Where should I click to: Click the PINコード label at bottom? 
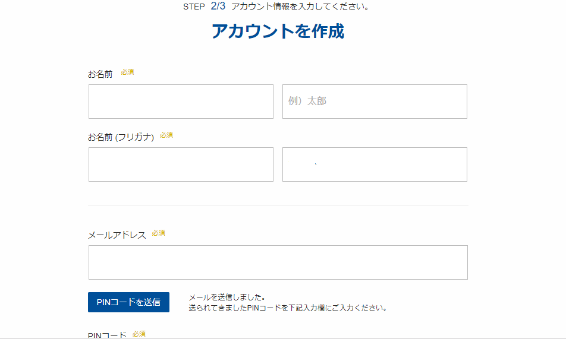[x=107, y=335]
